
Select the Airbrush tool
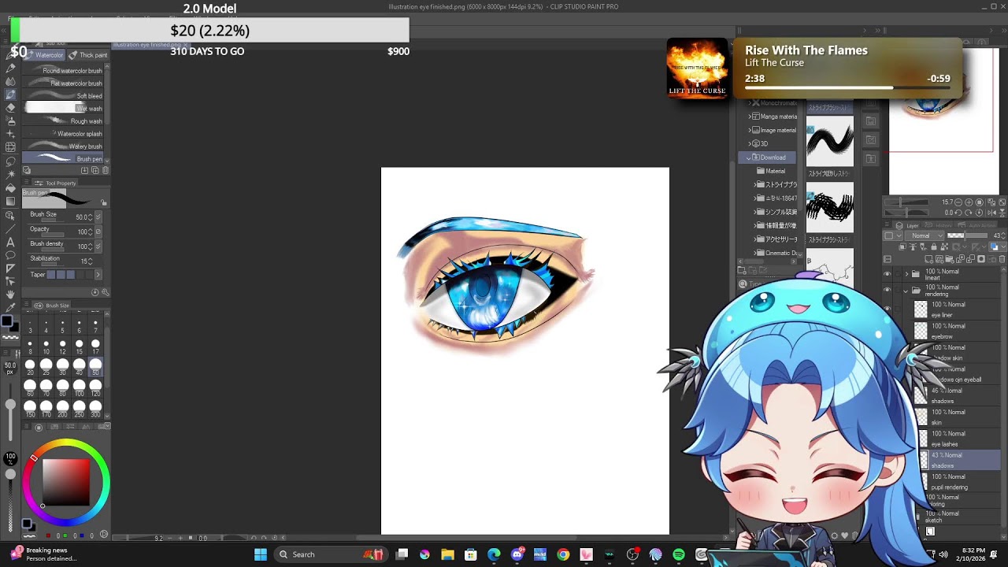[x=10, y=120]
